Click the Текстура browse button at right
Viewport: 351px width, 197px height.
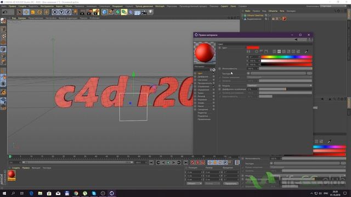[309, 73]
